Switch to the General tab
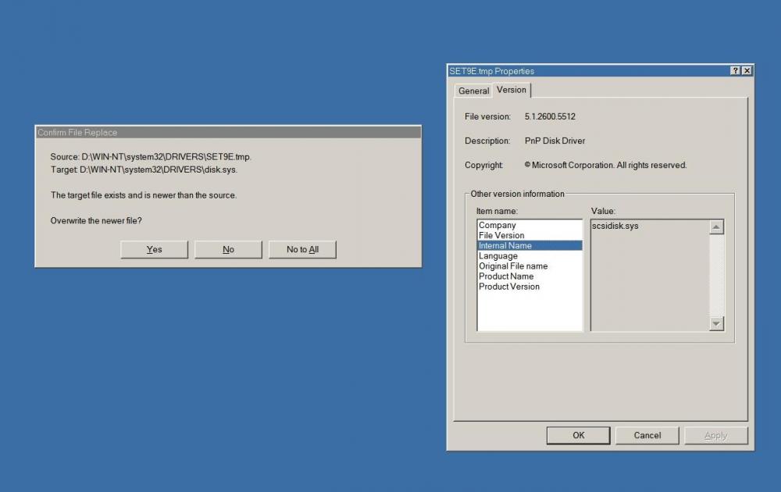Viewport: 781px width, 492px height. (x=473, y=91)
